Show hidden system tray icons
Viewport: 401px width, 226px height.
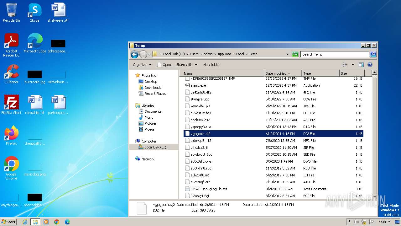coord(350,222)
